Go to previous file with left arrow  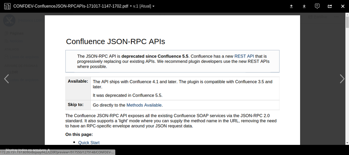6,79
